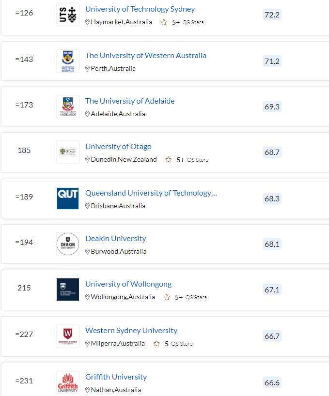Open The University of Adelaide page
The height and width of the screenshot is (396, 329).
click(130, 101)
